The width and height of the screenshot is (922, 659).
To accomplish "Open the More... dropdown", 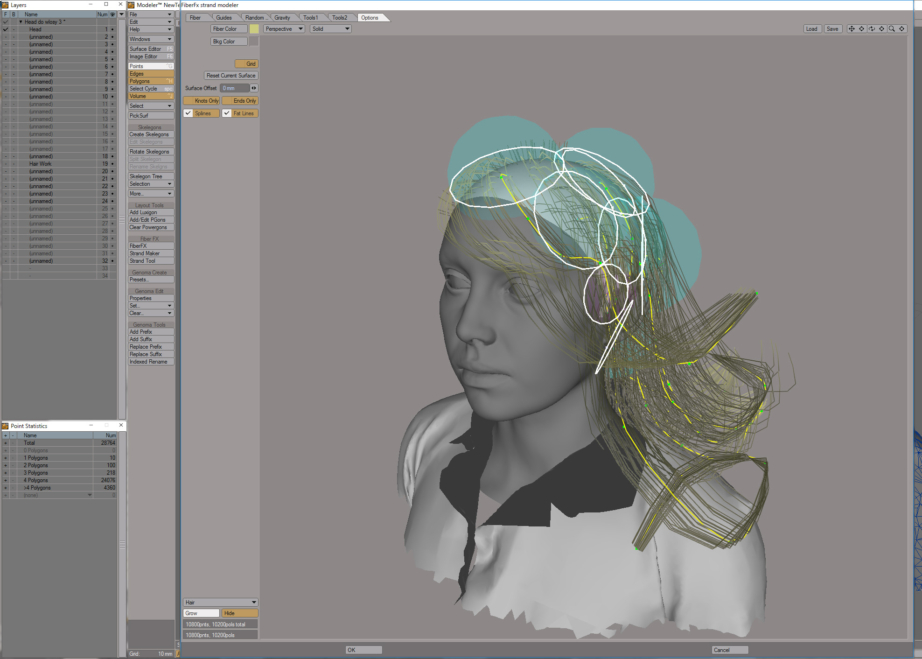I will click(x=151, y=194).
